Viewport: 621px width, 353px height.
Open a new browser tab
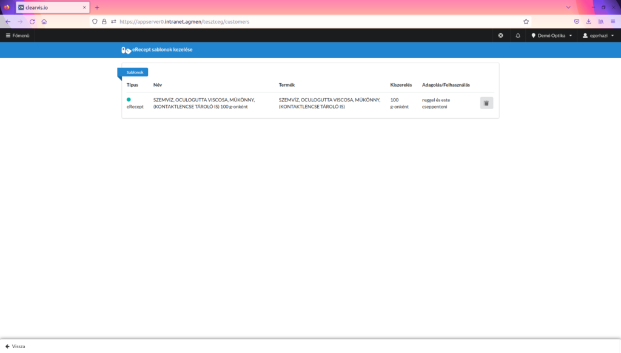point(97,7)
